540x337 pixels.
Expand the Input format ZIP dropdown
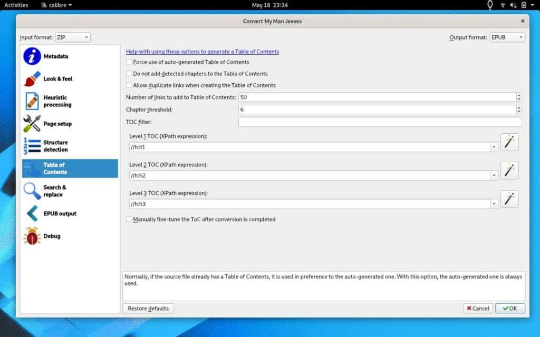(73, 37)
